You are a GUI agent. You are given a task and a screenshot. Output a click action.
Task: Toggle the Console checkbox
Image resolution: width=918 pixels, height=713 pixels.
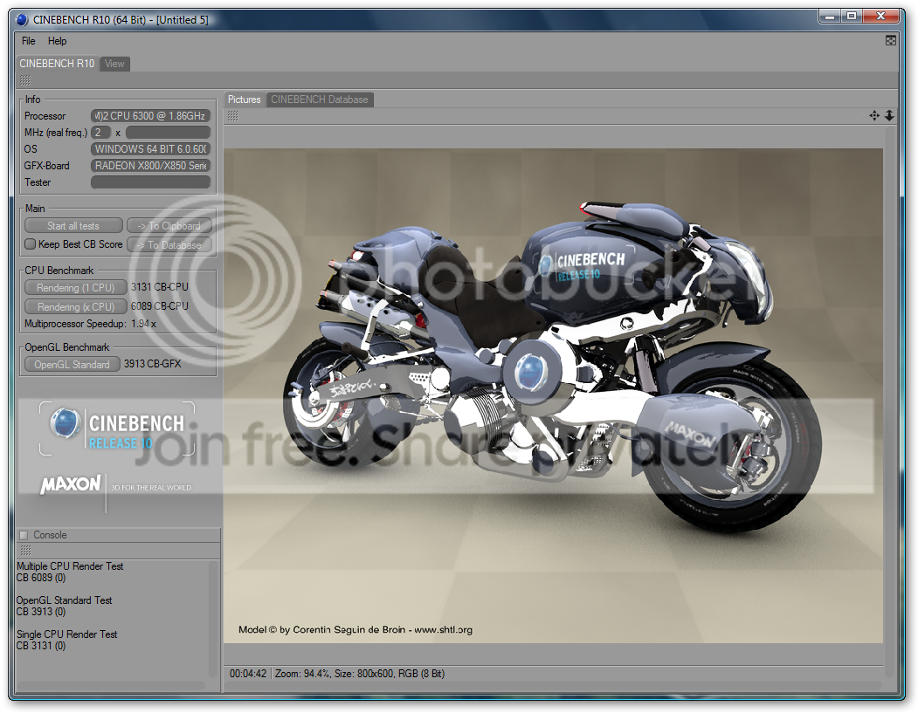pyautogui.click(x=24, y=535)
